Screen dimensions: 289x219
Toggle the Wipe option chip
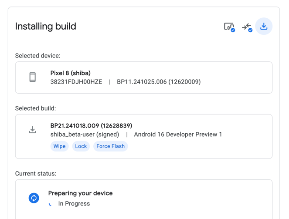(59, 146)
